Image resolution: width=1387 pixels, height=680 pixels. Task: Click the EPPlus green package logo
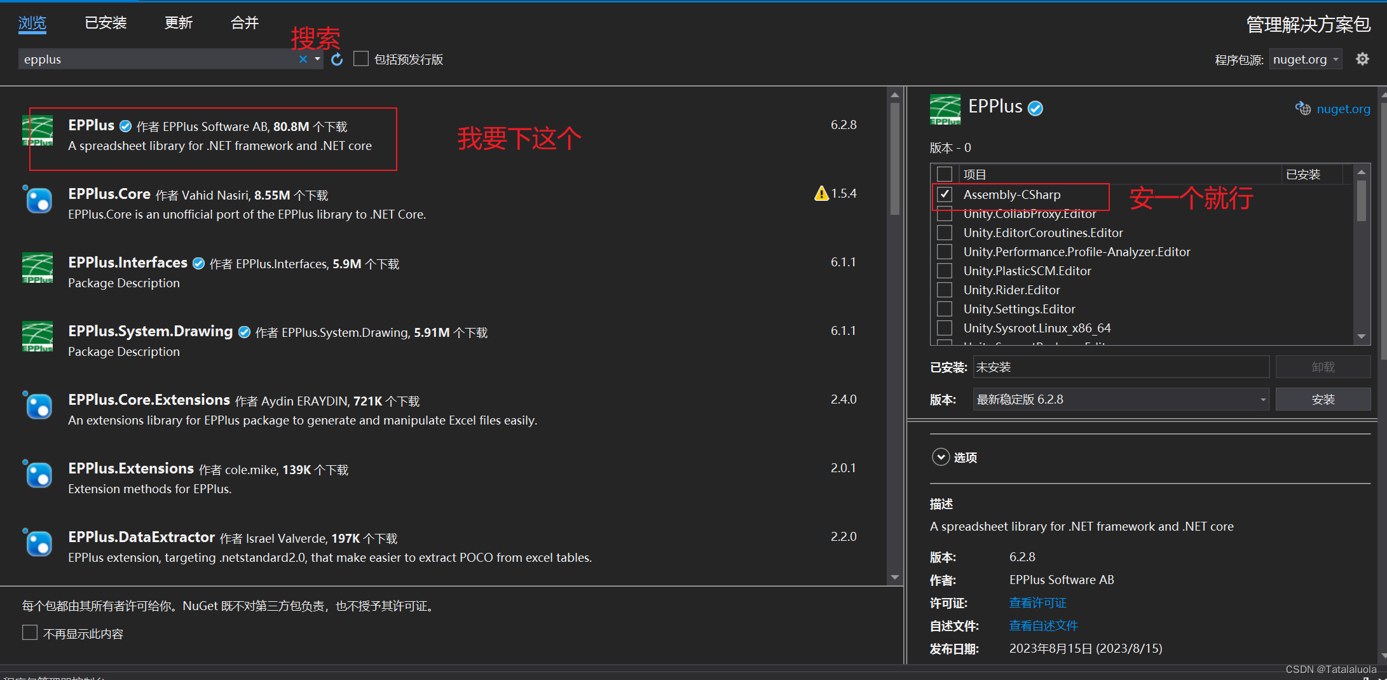tap(38, 132)
